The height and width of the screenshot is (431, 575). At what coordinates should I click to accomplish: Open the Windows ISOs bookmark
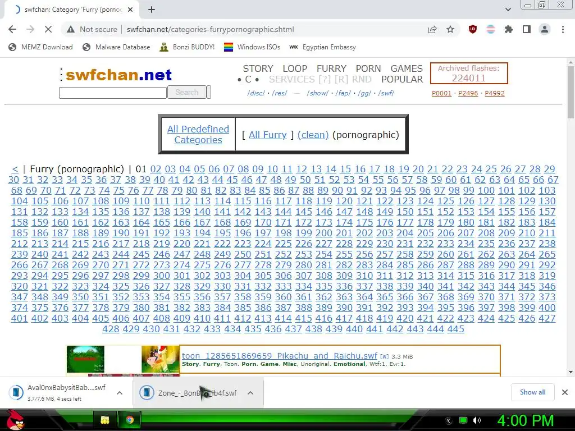coord(252,47)
